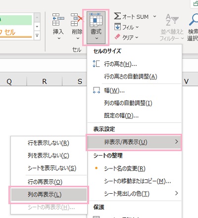Click the orange linked cell style
This screenshot has height=218, width=198.
[x=16, y=32]
